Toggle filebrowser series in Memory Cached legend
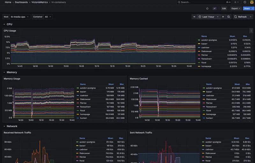The width and height of the screenshot is (255, 163). pos(211,99)
